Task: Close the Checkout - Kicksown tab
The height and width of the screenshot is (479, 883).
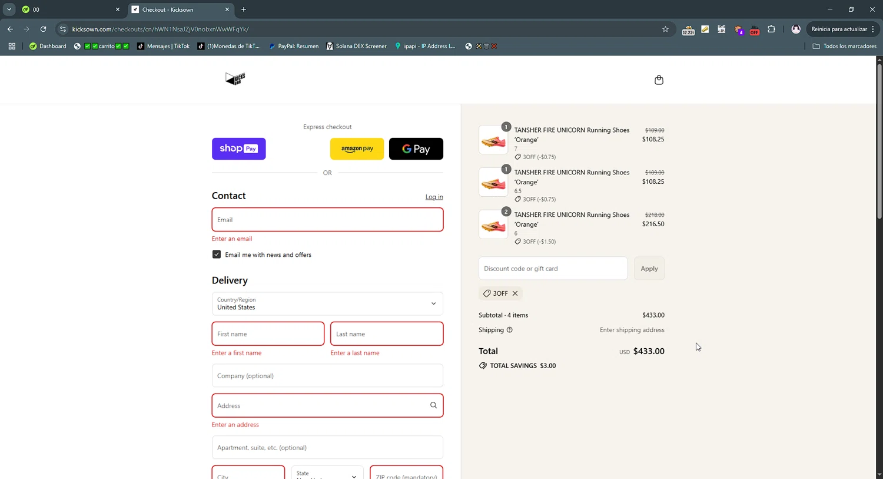Action: click(227, 9)
